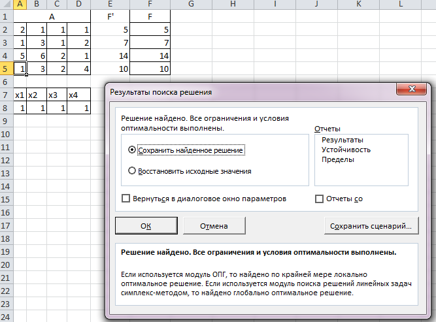Click cell B4 with value 6
The image size is (436, 322).
[x=37, y=56]
